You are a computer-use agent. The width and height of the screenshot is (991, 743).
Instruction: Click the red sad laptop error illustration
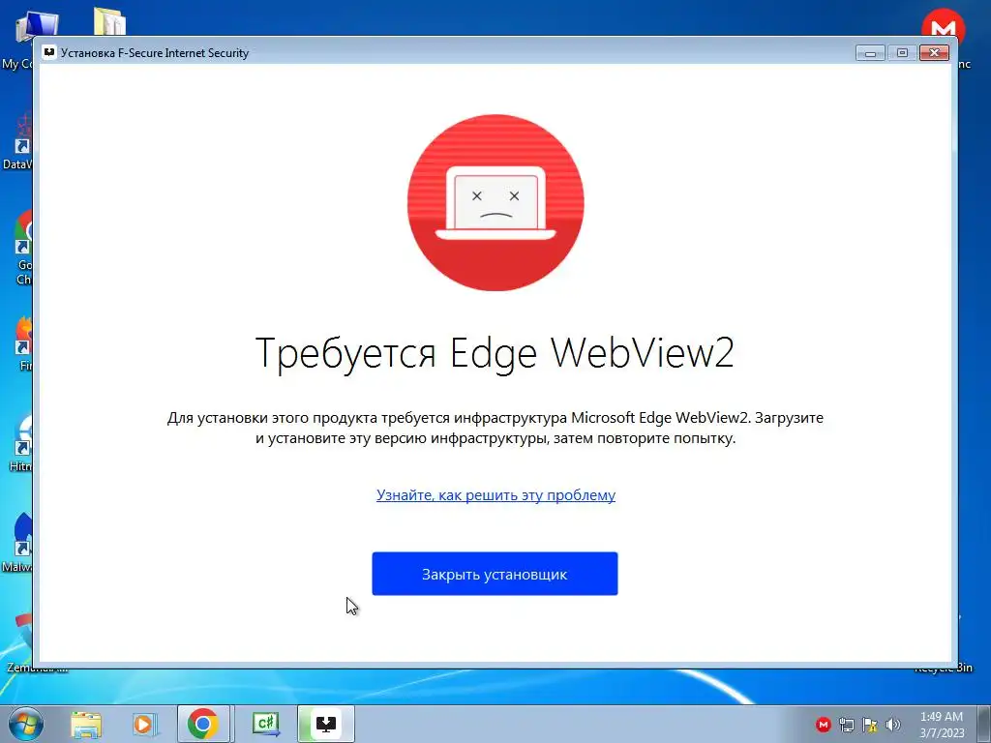point(495,203)
